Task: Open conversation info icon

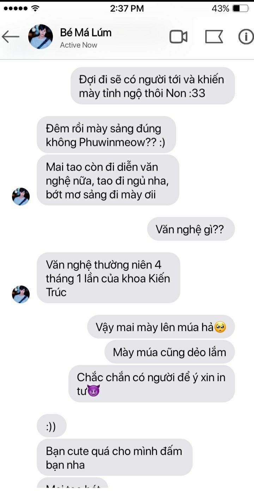Action: (x=246, y=37)
